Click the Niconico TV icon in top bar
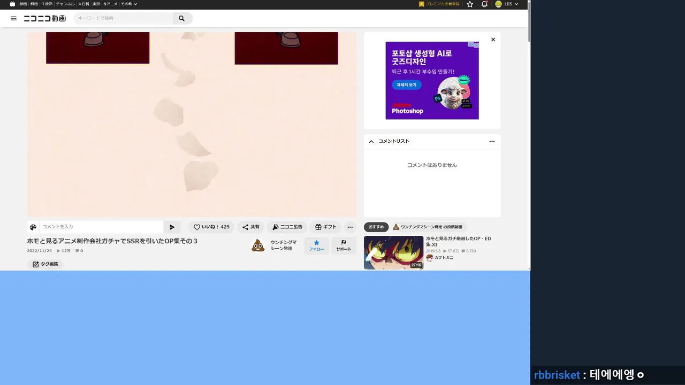The height and width of the screenshot is (385, 685). (x=12, y=4)
